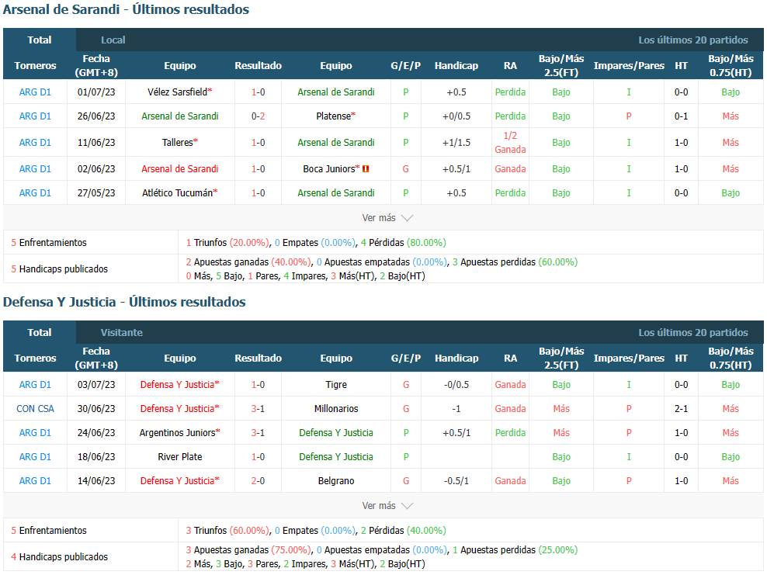Expand Defensa Y Justicia 'Ver más' results
The height and width of the screenshot is (575, 767).
(387, 506)
